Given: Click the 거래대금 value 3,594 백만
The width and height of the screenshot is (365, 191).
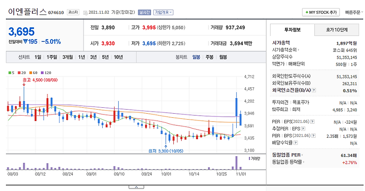Looking at the screenshot, I should 241,43.
